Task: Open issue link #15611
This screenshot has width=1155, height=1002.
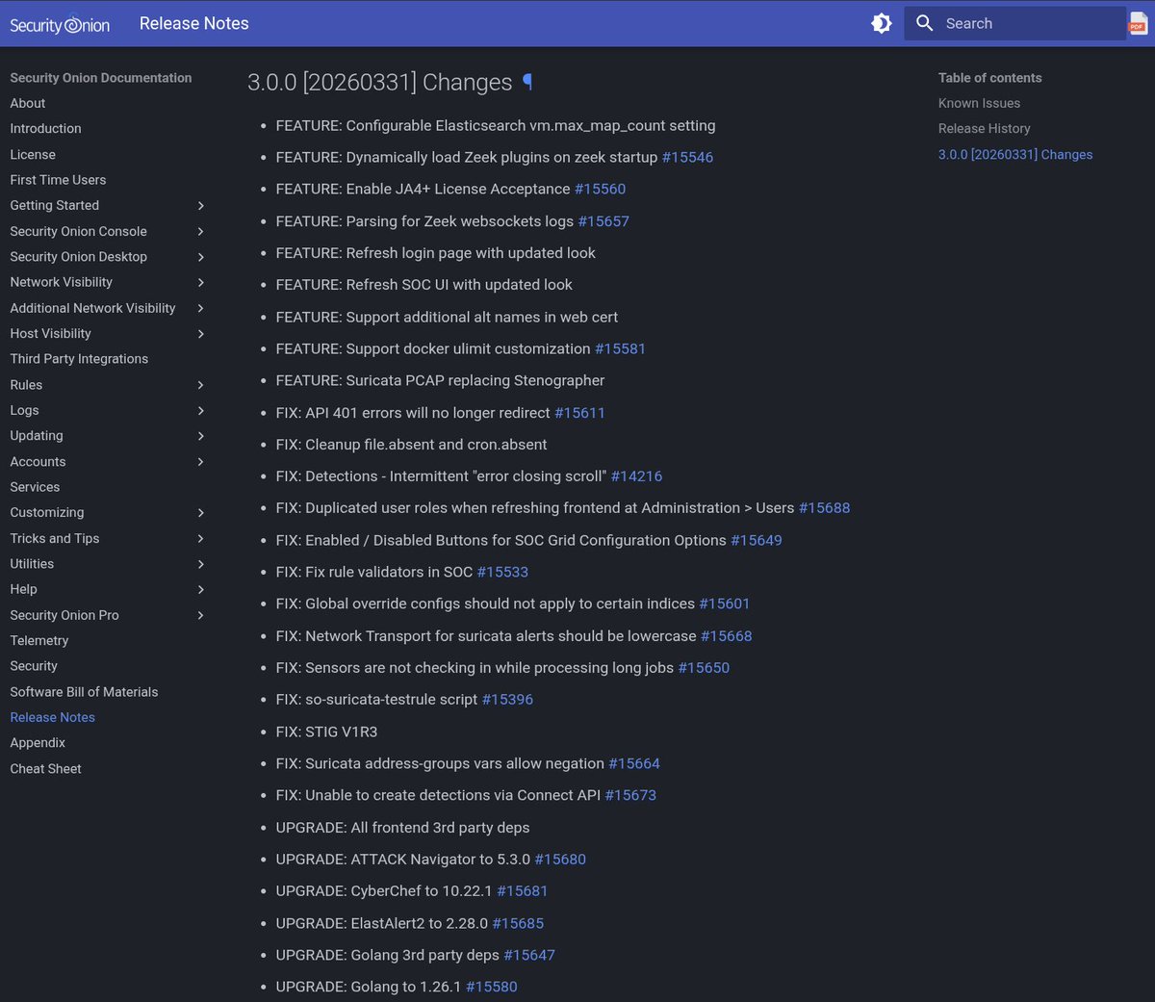Action: click(579, 413)
